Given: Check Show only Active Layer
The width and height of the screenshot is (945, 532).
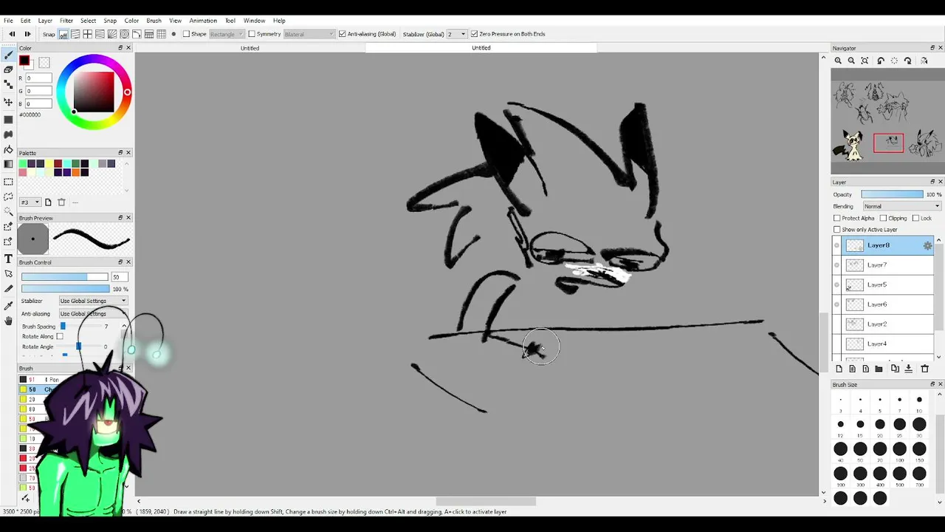Looking at the screenshot, I should [x=837, y=230].
